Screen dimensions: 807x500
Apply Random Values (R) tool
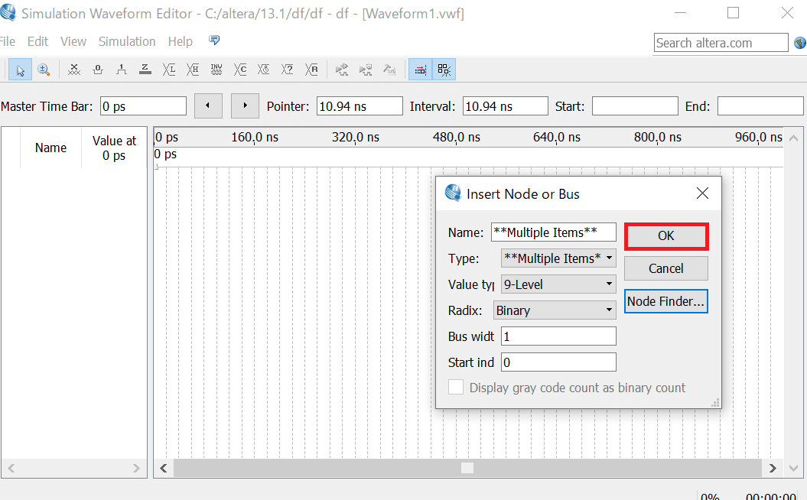click(x=311, y=70)
